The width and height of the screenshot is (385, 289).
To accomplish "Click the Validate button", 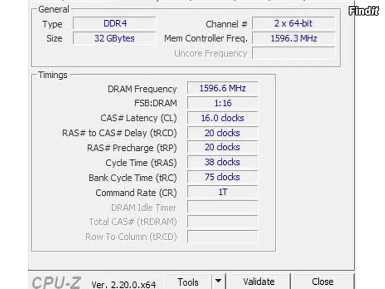I will click(259, 282).
